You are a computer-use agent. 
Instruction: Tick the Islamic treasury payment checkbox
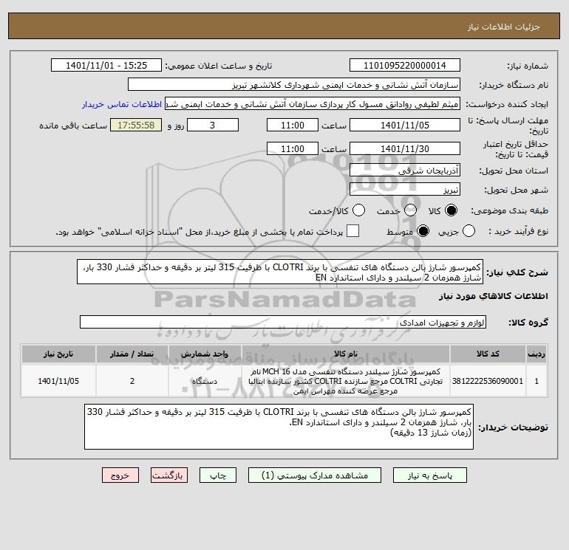352,231
